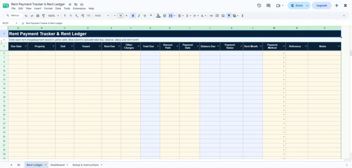Click the video meeting camera icon

(279, 6)
